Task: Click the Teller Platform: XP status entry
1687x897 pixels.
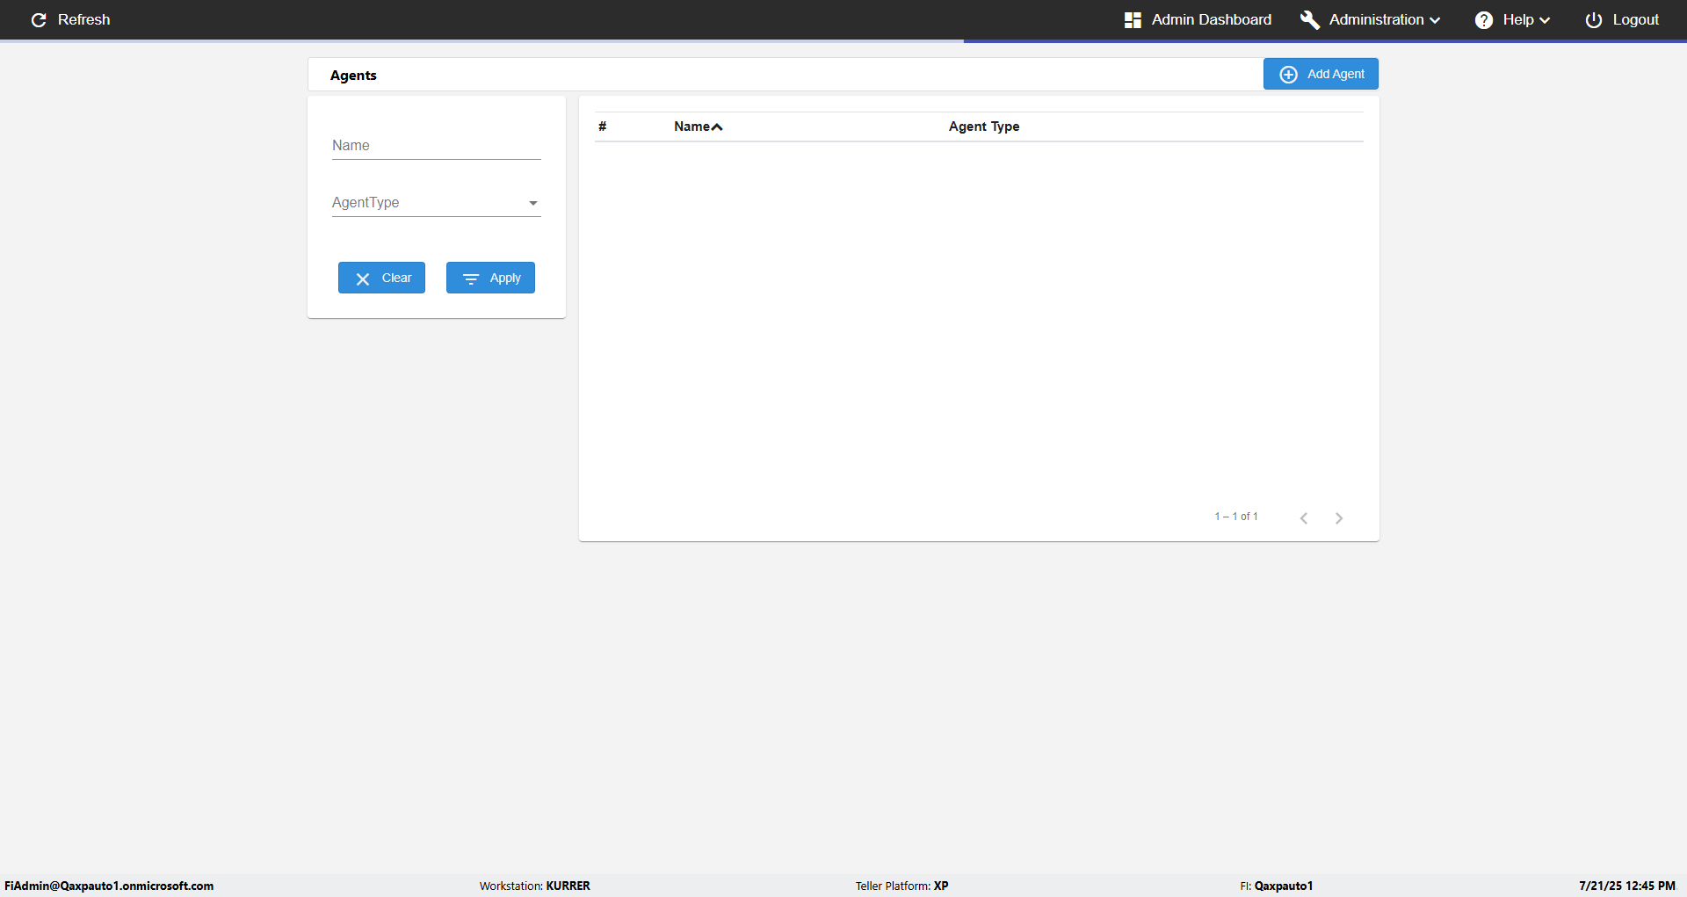Action: [902, 886]
